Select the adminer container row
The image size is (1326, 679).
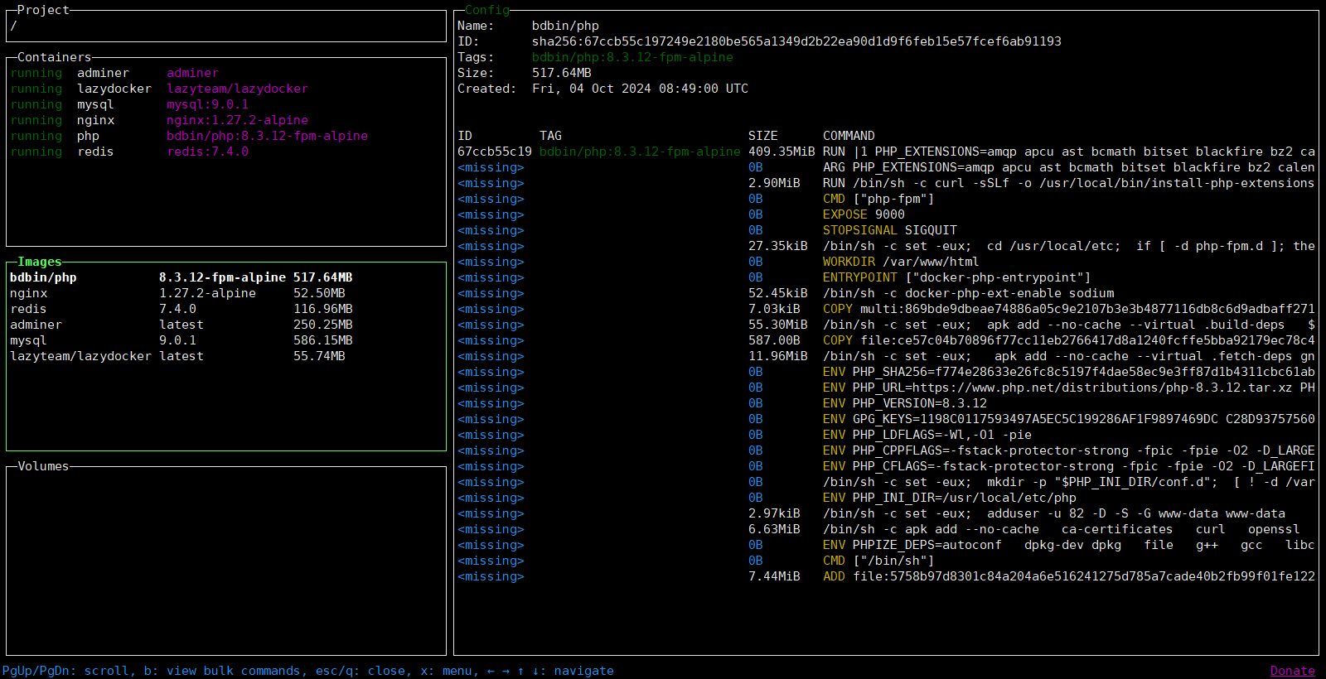[226, 73]
